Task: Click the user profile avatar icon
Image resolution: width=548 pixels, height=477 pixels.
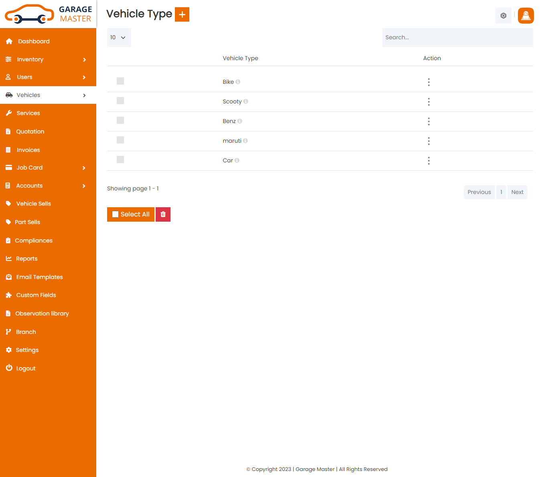Action: point(526,16)
